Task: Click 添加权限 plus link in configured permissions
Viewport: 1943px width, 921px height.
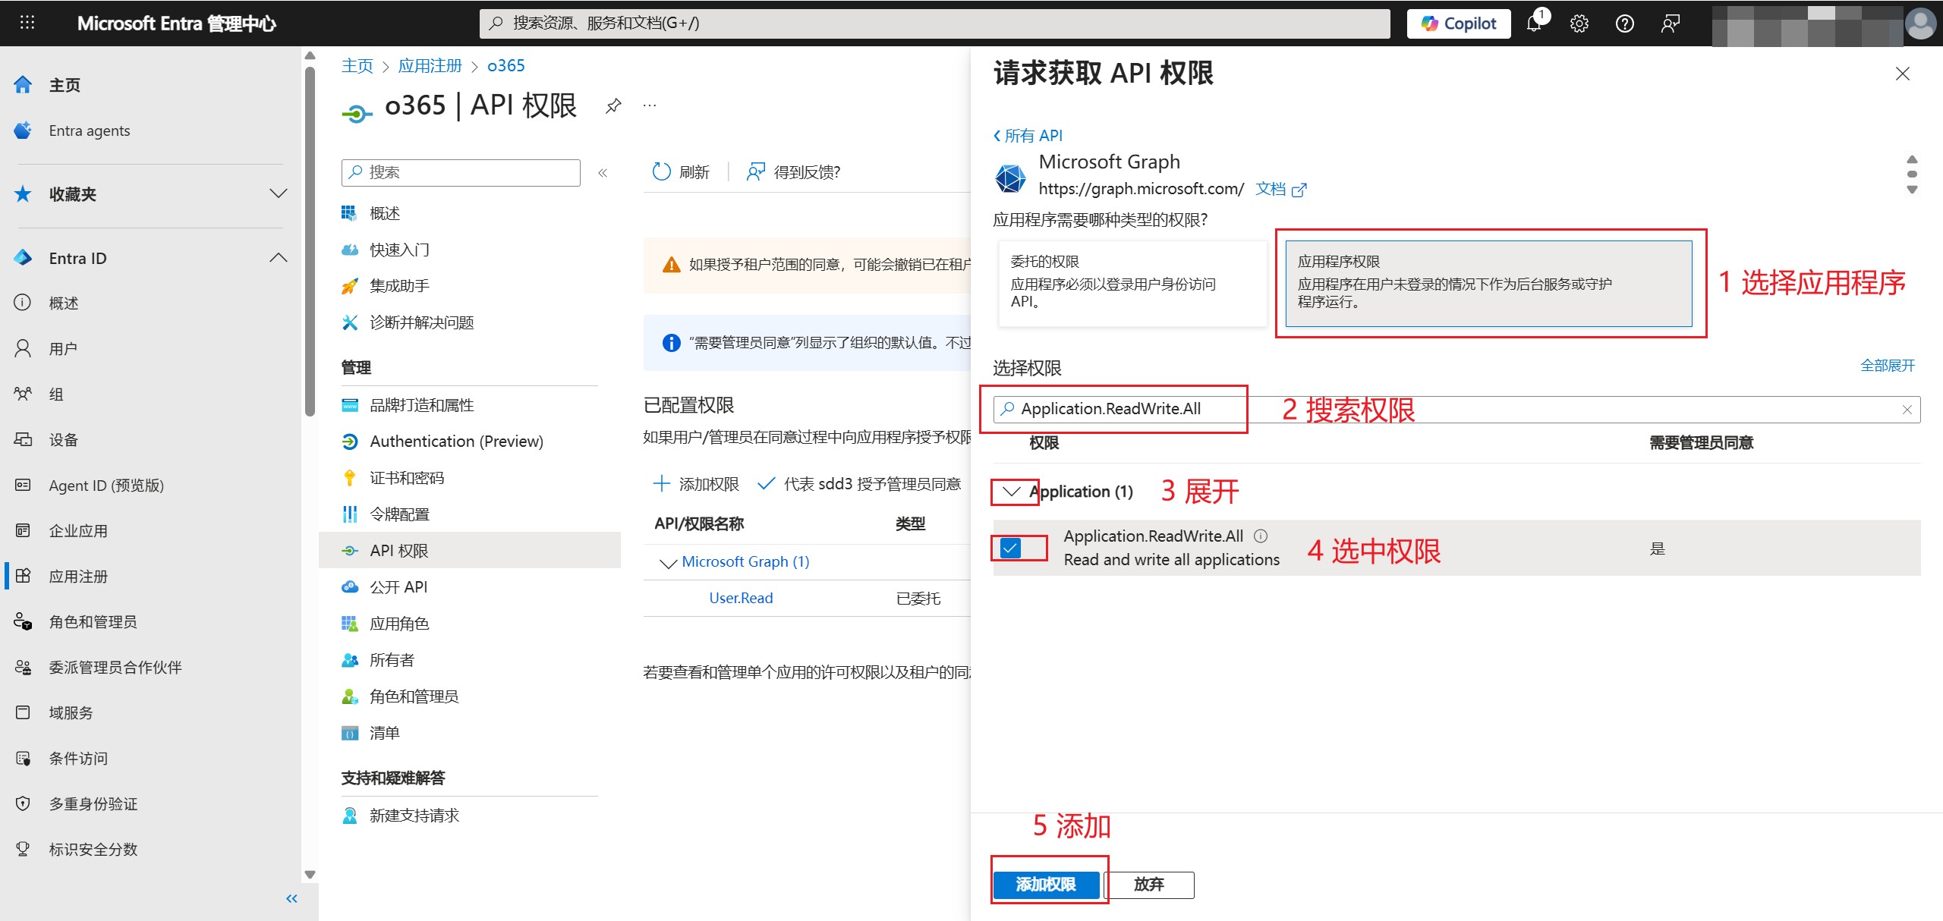Action: 696,484
